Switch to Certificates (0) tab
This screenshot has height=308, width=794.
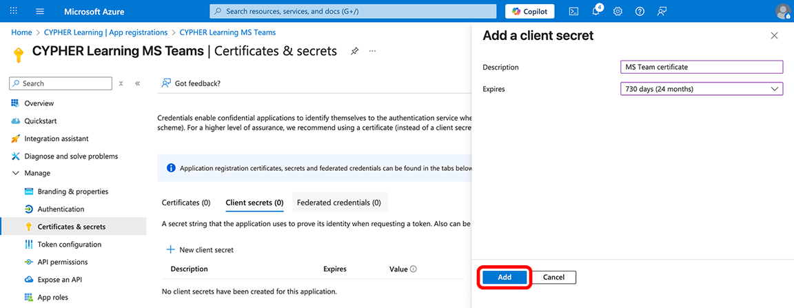(x=186, y=203)
